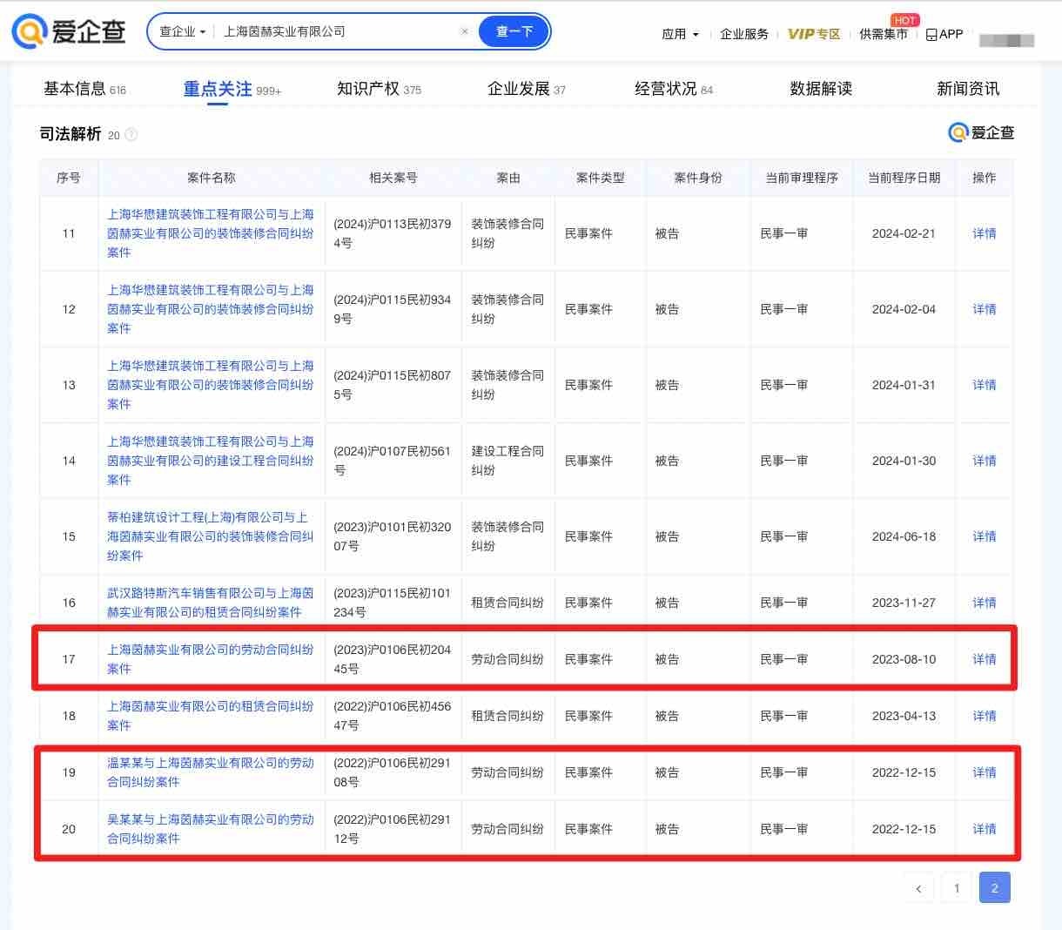Open the 企业服务 menu item
The image size is (1062, 930).
744,34
